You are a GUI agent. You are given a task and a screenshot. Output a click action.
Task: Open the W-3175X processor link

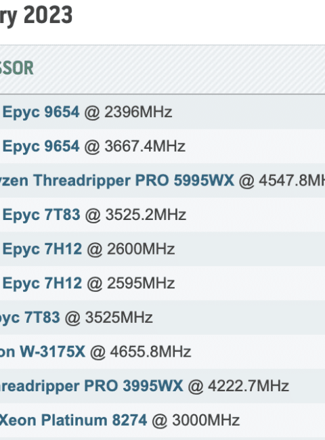point(43,351)
